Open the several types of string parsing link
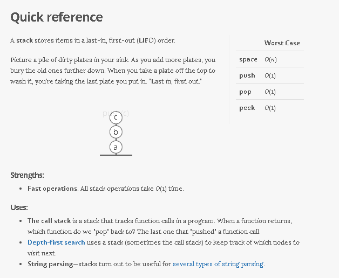The image size is (339, 278). tap(218, 264)
